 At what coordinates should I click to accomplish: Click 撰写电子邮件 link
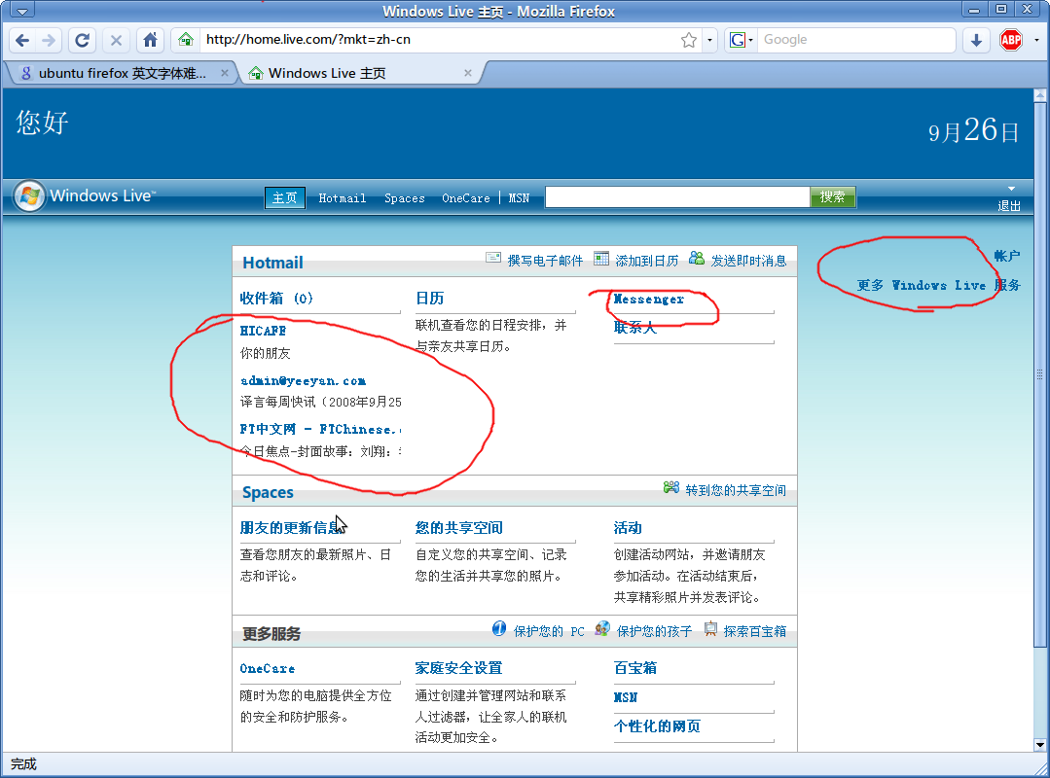click(545, 261)
